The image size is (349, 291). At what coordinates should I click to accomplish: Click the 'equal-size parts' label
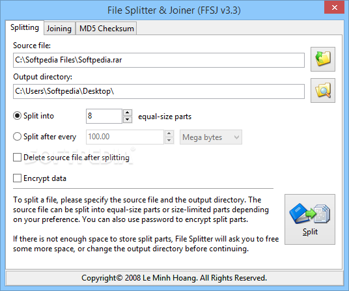pos(165,117)
